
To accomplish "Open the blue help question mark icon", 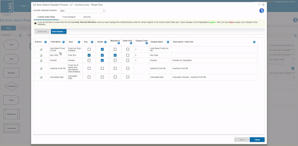I will pyautogui.click(x=261, y=11).
